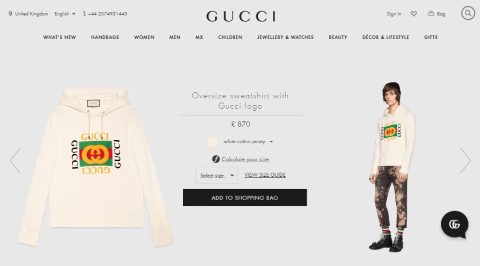
Task: Click the model wearing sweatshirt photo
Action: click(x=393, y=167)
